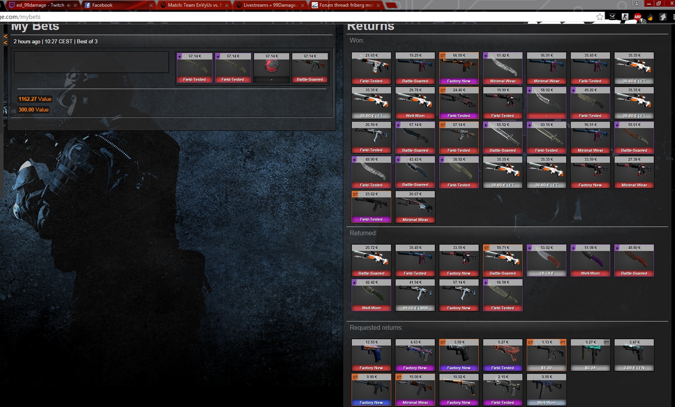The image size is (675, 407).
Task: Close the Match: Team EnVyUs tab
Action: (x=227, y=6)
